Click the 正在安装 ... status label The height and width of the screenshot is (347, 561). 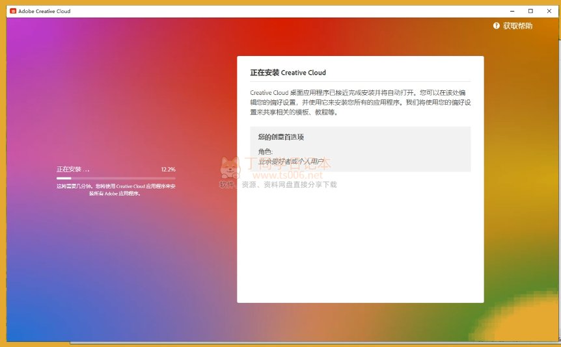[73, 170]
